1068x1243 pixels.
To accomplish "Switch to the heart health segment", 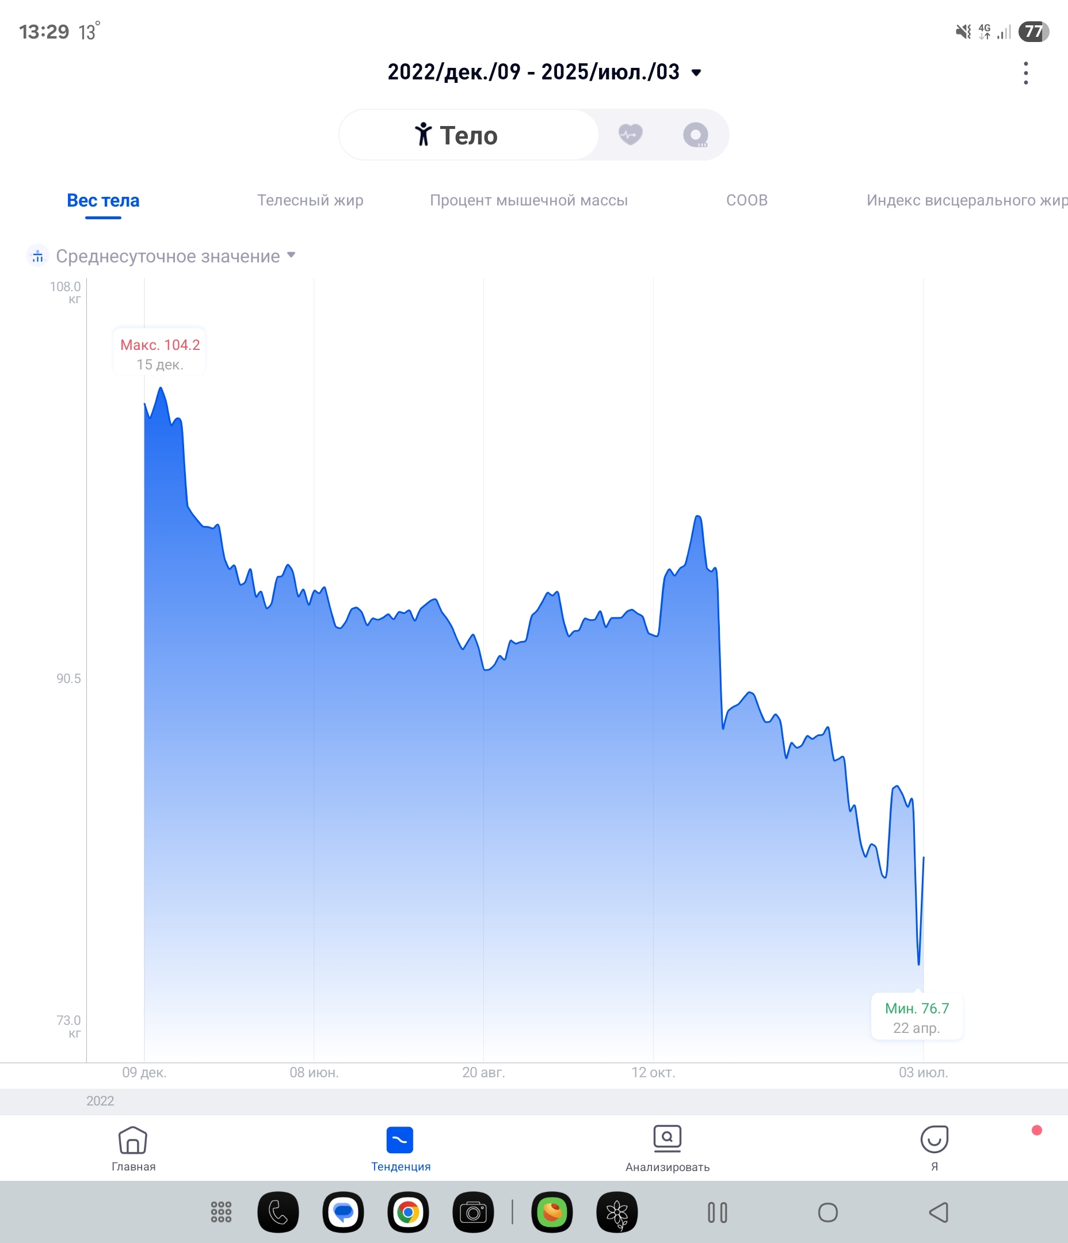I will tap(630, 135).
